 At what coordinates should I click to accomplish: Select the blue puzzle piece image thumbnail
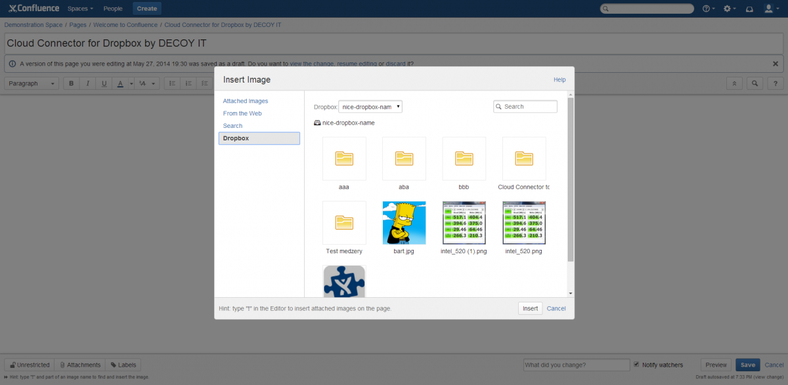(x=344, y=281)
